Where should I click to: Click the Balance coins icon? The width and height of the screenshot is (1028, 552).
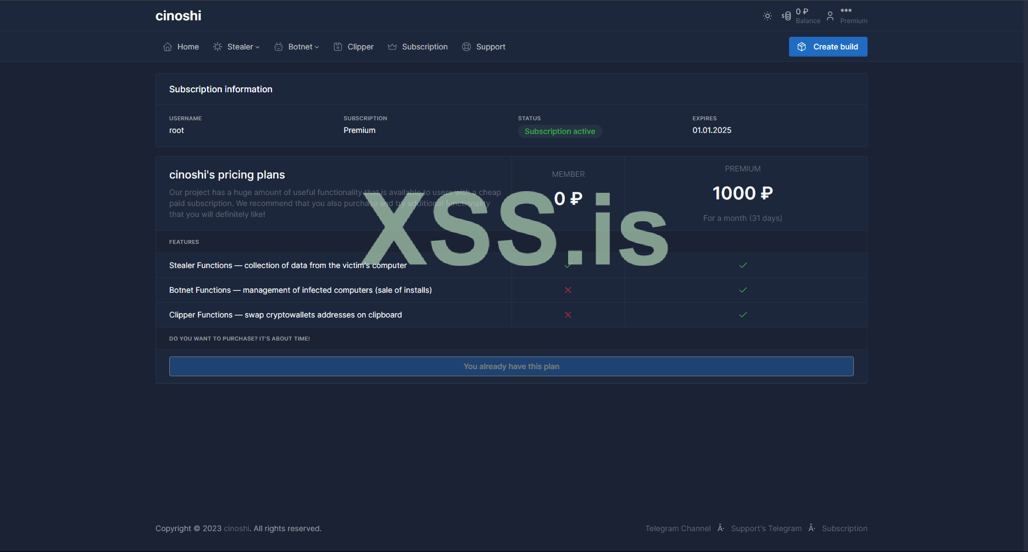pos(786,16)
